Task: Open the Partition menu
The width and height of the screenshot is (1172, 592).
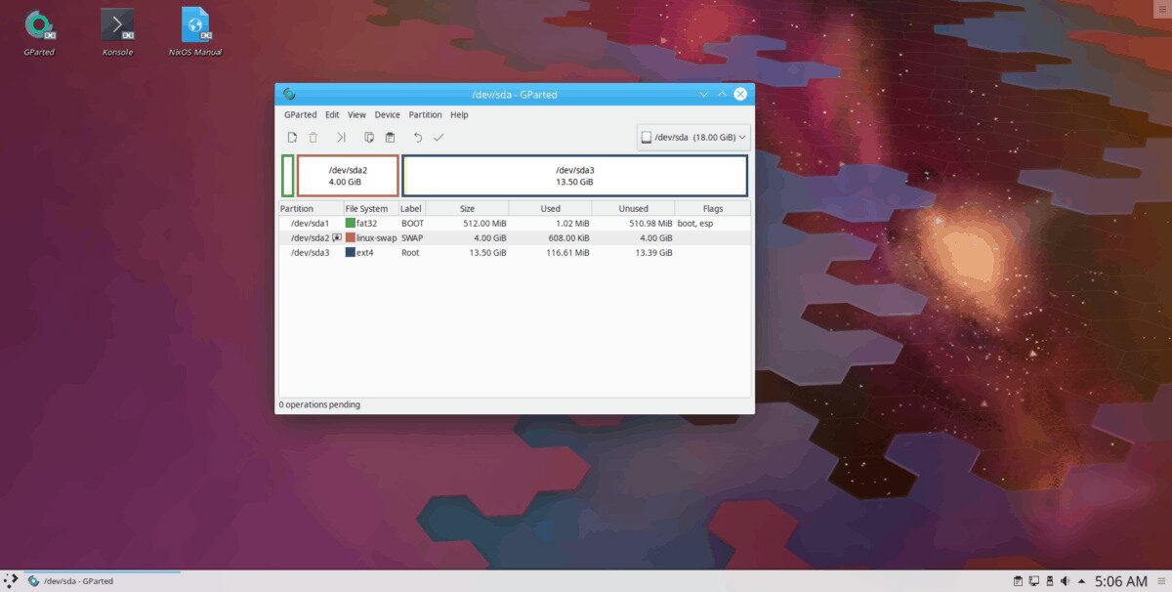Action: click(x=425, y=114)
